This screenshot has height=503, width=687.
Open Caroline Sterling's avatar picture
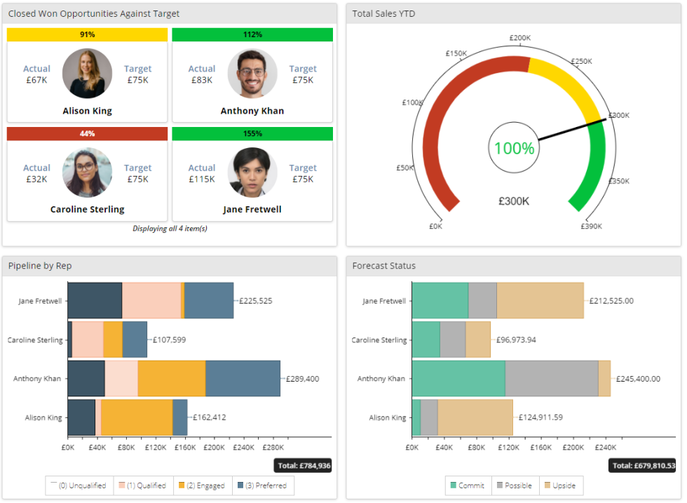tap(87, 172)
